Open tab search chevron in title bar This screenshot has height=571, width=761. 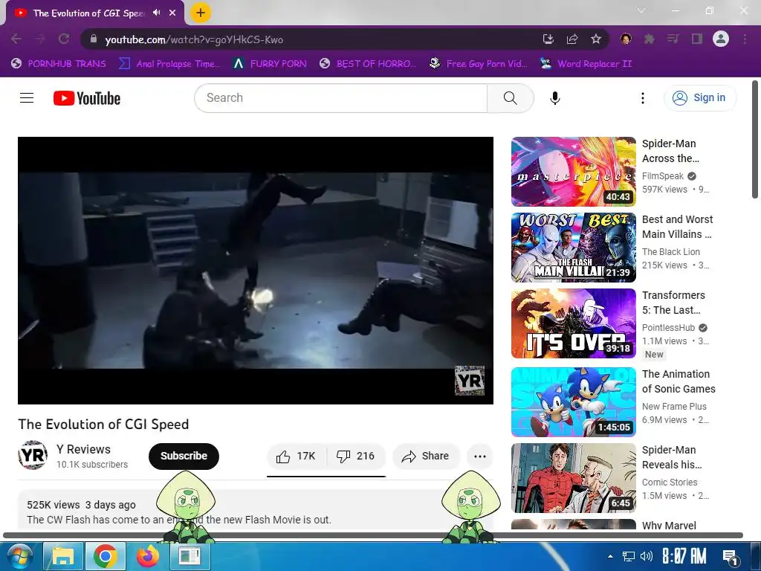[x=641, y=10]
